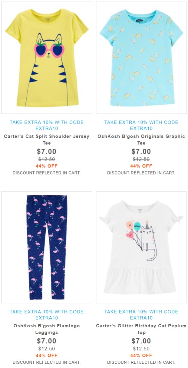This screenshot has height=368, width=188.
Task: Open OshKosh B'gosh Flamingo Leggings link
Action: coord(47,329)
